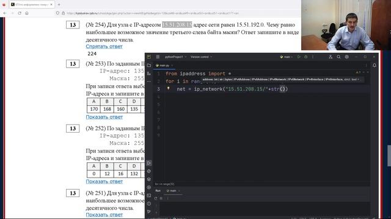Click table cell 132 in problem 252
Screen dimensions: 391x219
pos(134,173)
